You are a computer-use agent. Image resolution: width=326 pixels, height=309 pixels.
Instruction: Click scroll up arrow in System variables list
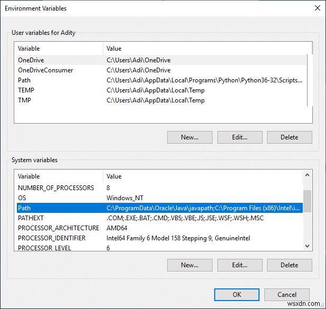pyautogui.click(x=308, y=175)
